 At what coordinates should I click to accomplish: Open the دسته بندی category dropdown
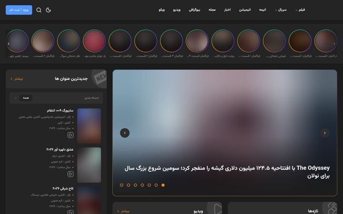point(56,98)
